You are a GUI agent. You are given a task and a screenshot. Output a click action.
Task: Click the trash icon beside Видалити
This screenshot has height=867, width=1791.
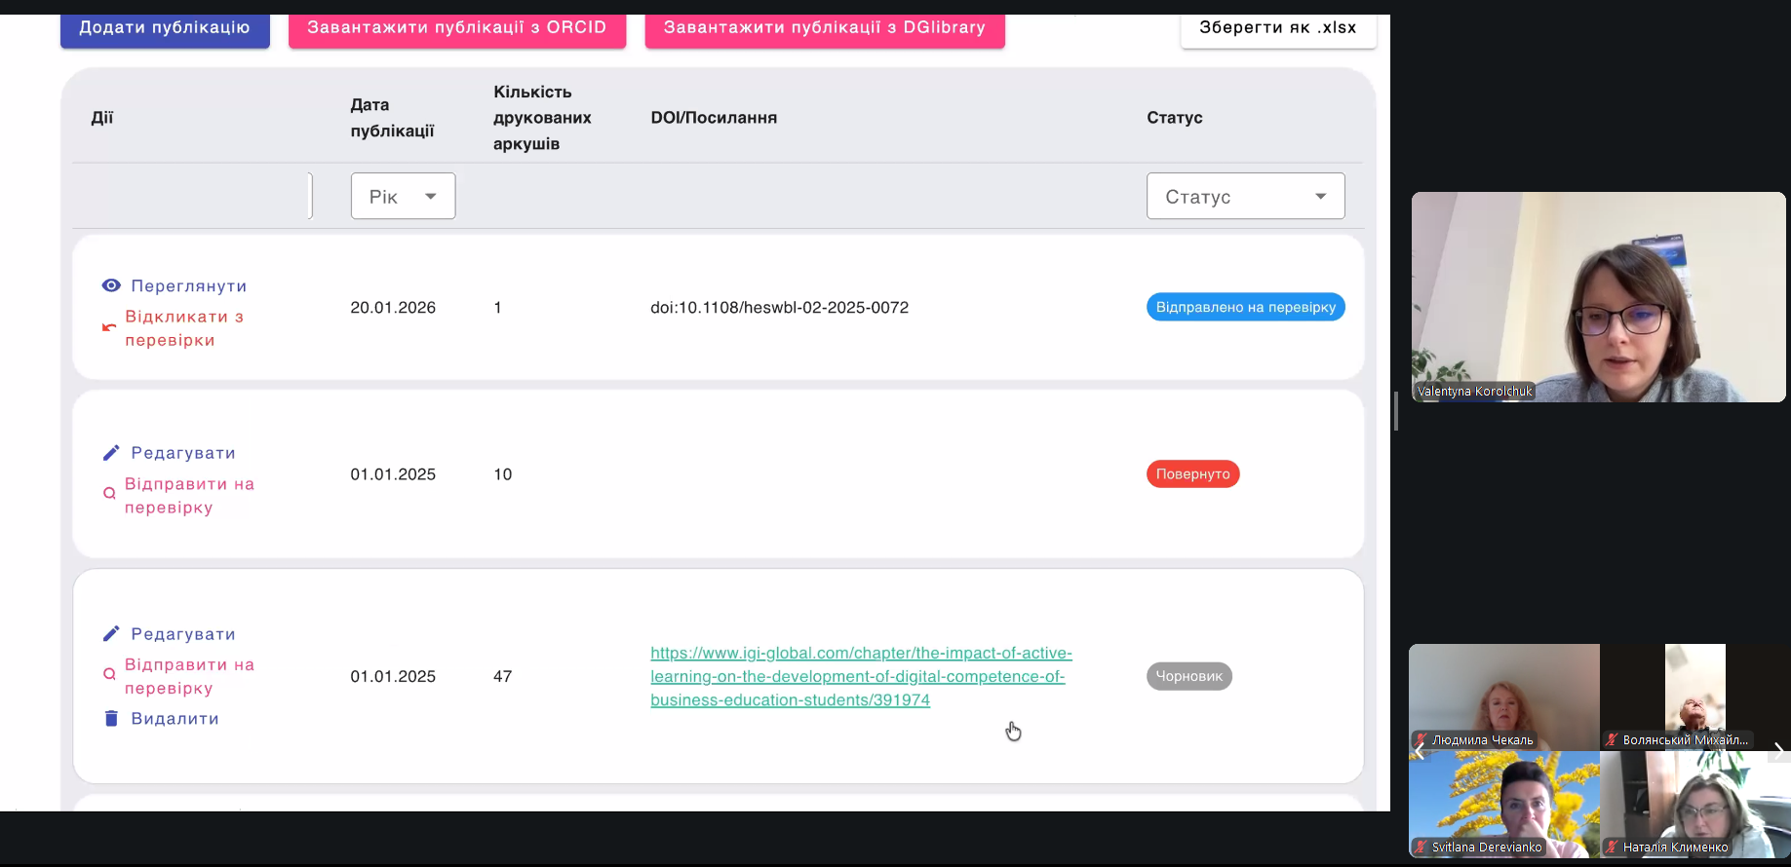tap(111, 719)
